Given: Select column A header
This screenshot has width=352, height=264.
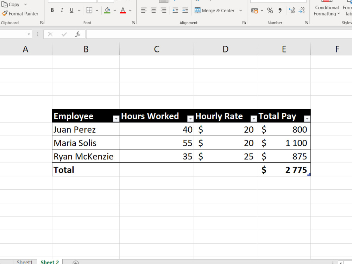Looking at the screenshot, I should click(26, 49).
